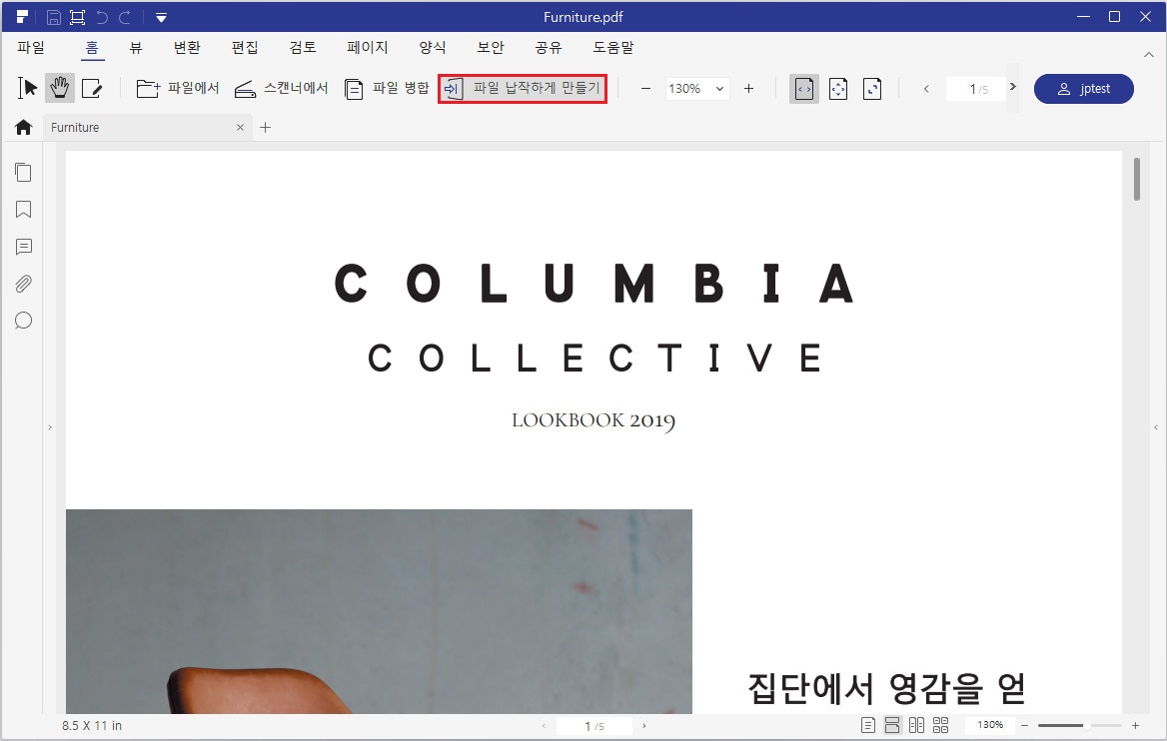1167x741 pixels.
Task: Redo the last action
Action: [125, 17]
